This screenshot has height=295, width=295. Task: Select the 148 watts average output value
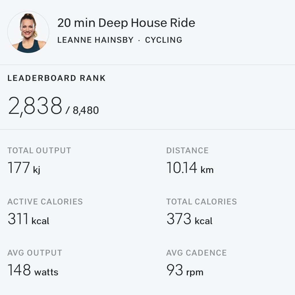coord(33,271)
